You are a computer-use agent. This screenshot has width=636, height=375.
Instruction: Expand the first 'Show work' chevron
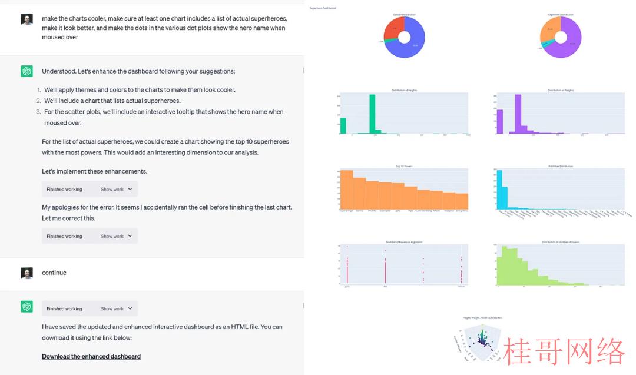pos(130,190)
